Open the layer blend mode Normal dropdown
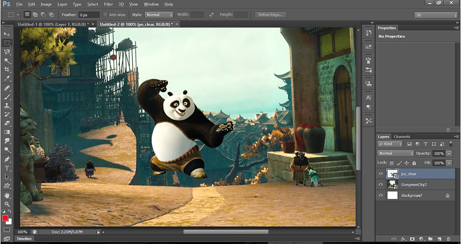 tap(396, 153)
